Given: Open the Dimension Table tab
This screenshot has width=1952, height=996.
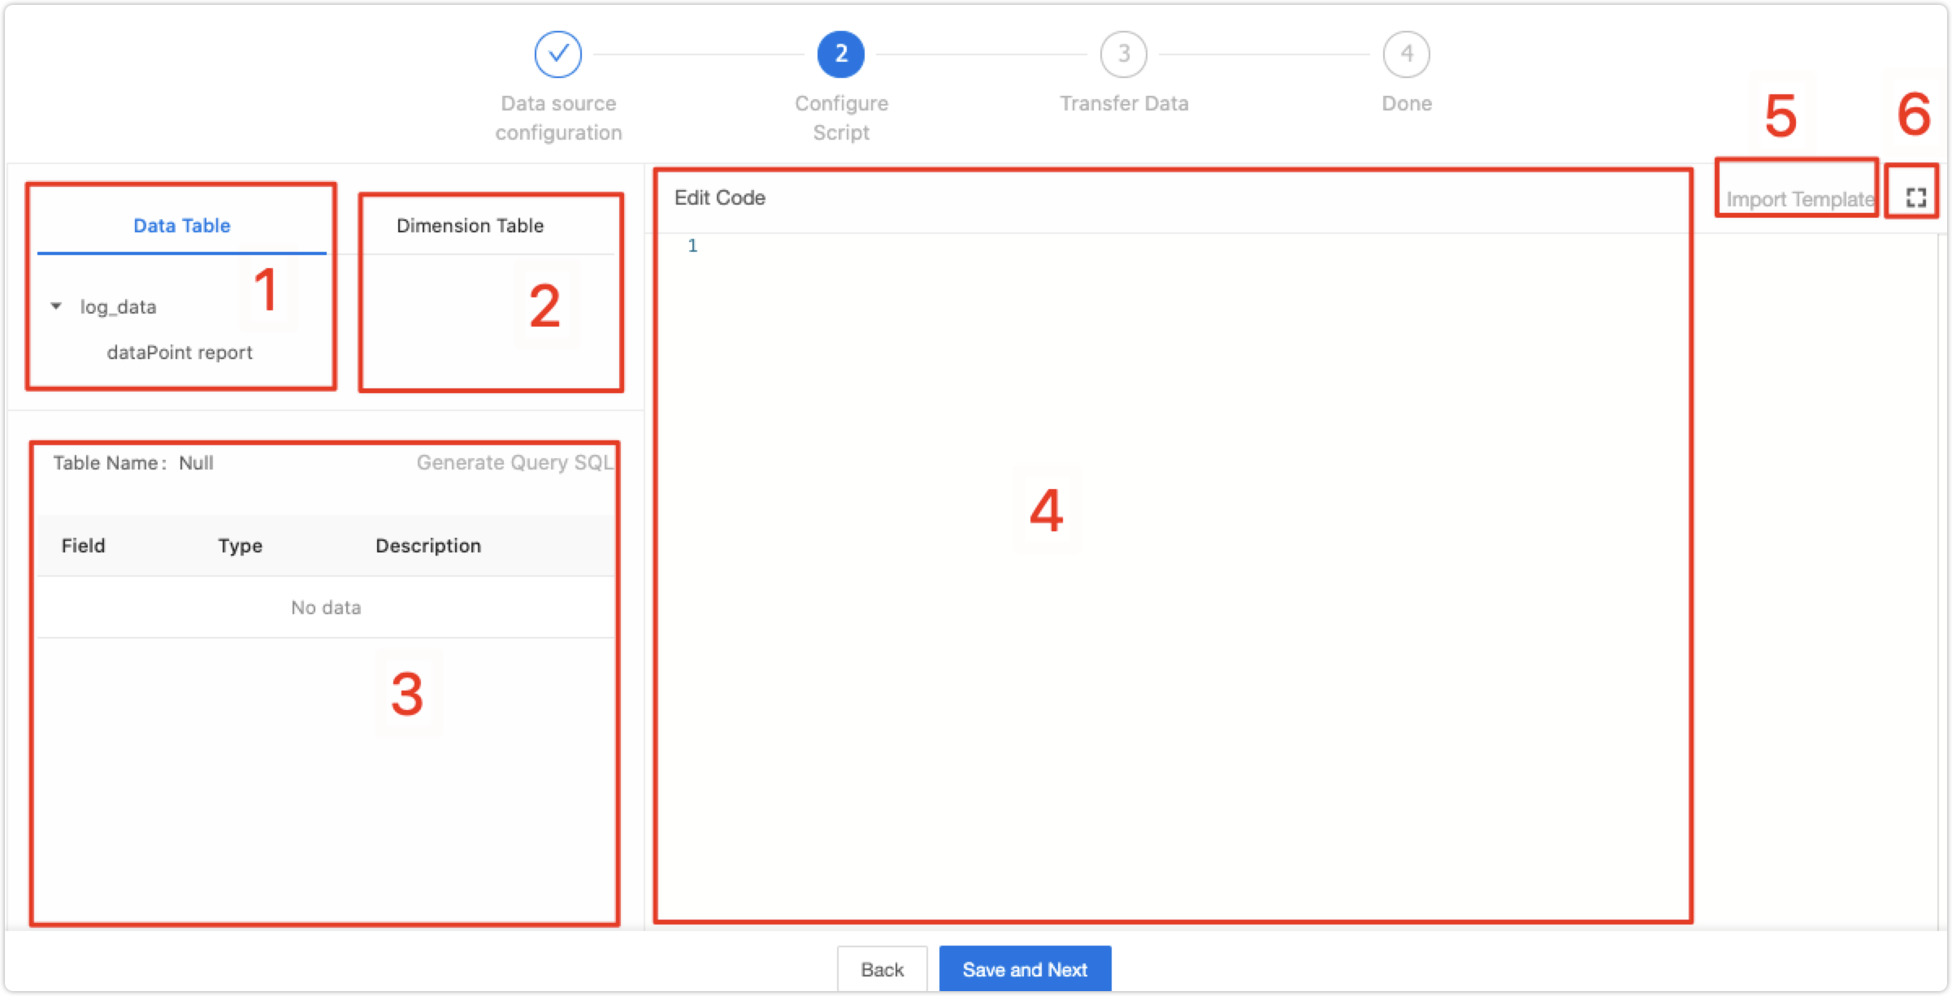Looking at the screenshot, I should click(470, 226).
